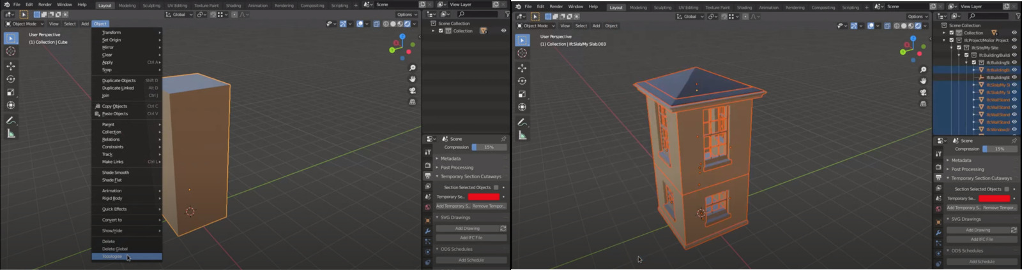The height and width of the screenshot is (270, 1022).
Task: Toggle perspective/orthographic grid icon in left viewport
Action: click(413, 102)
